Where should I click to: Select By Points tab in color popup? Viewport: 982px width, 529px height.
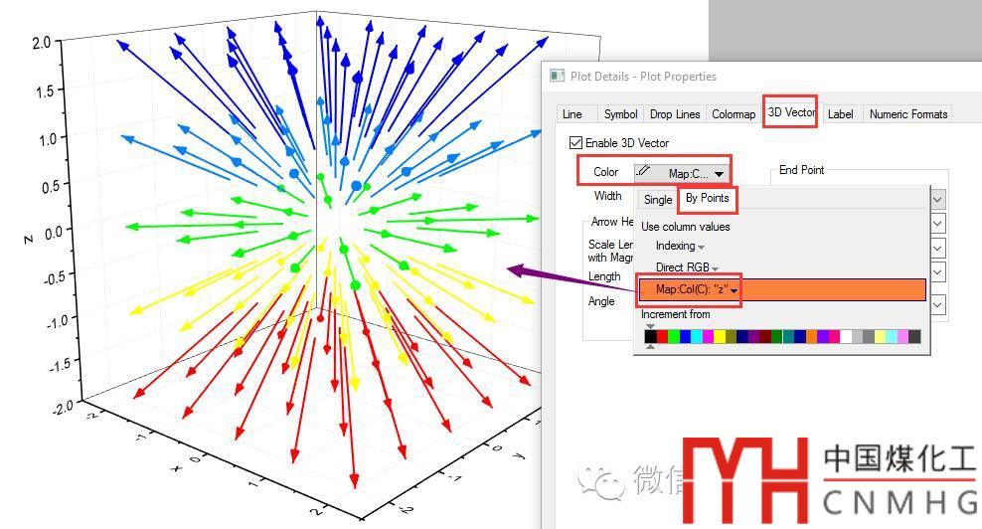tap(707, 199)
